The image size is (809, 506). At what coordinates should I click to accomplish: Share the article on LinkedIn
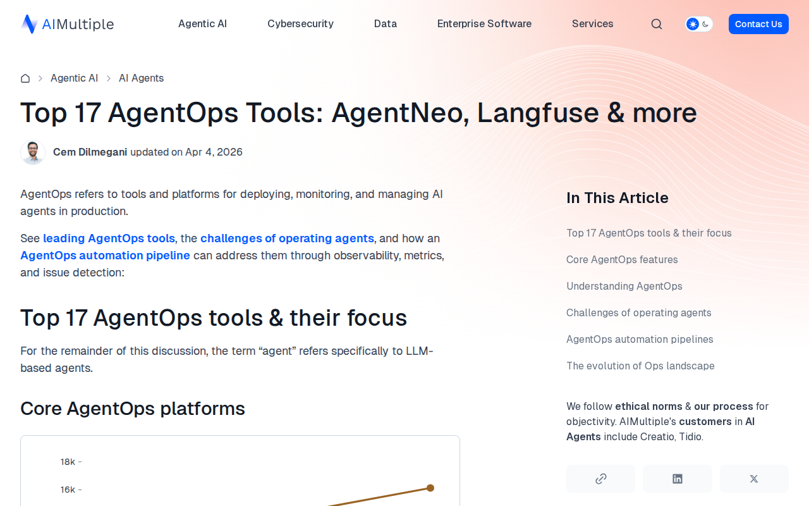click(x=678, y=479)
